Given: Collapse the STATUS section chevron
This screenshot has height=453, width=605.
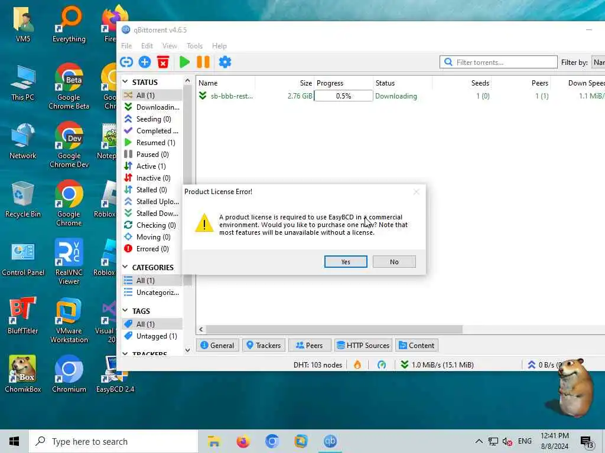Looking at the screenshot, I should pyautogui.click(x=125, y=82).
